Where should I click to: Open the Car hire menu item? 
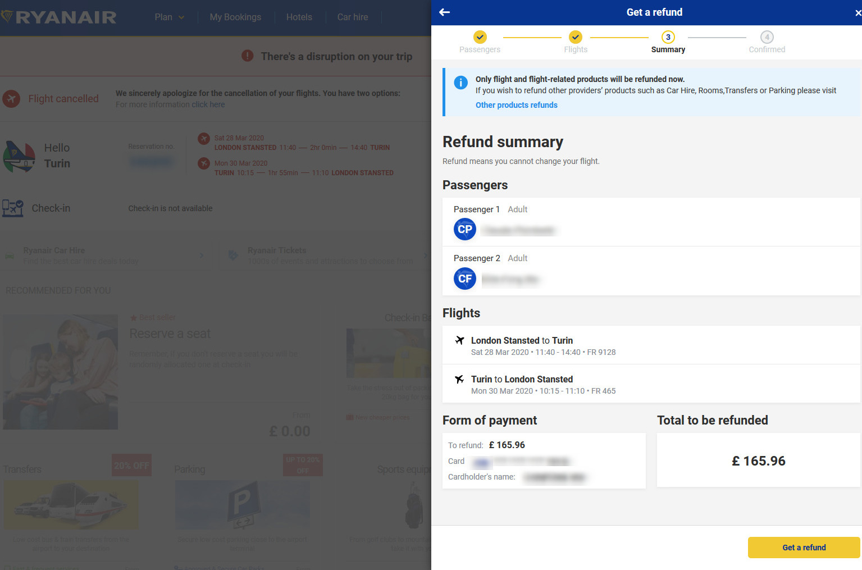(352, 17)
